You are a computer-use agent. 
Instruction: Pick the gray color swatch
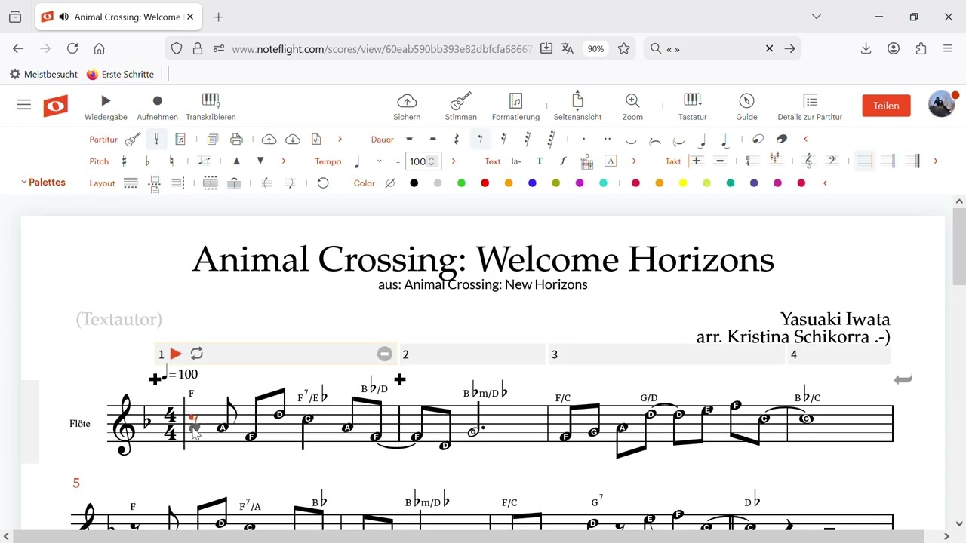[438, 183]
